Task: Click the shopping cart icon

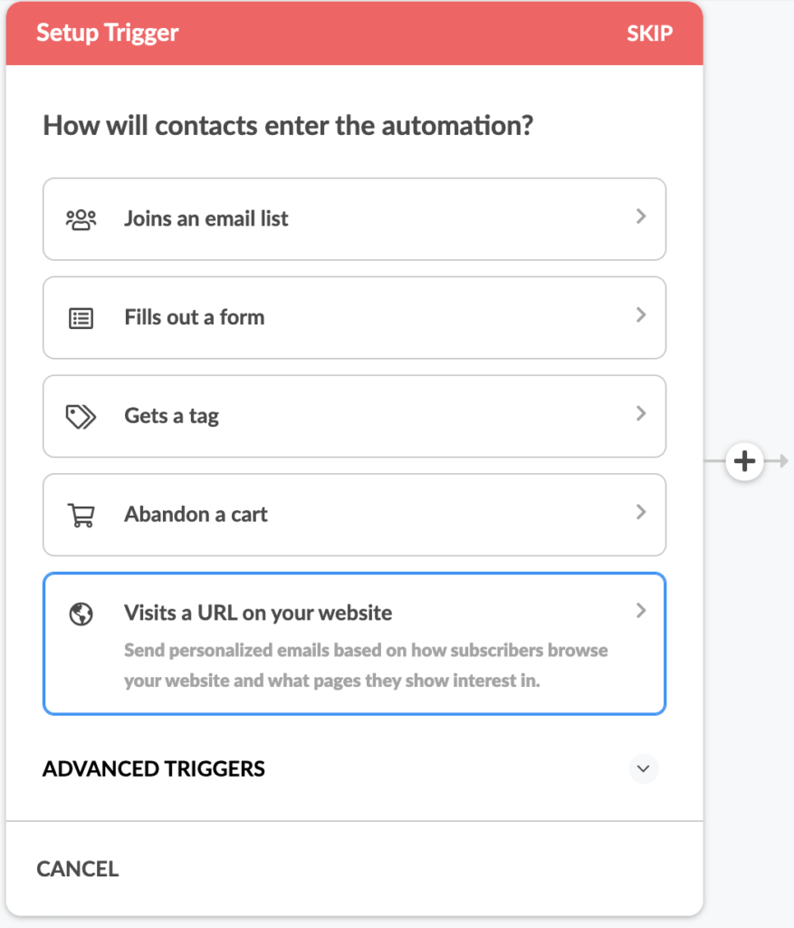Action: point(81,515)
